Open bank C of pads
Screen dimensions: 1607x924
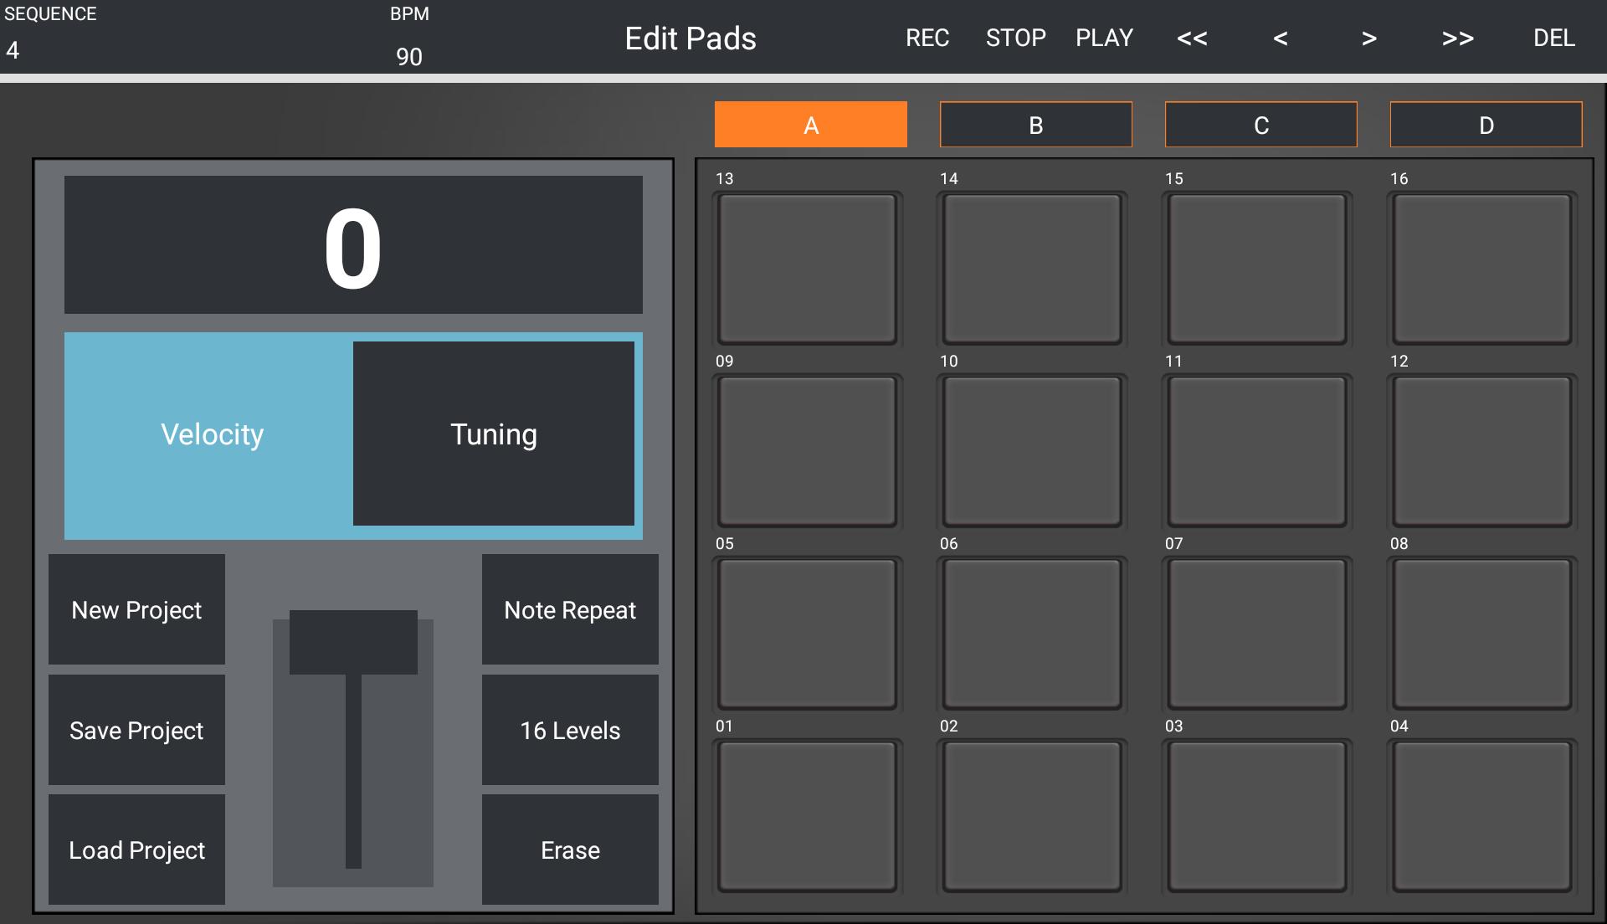point(1260,124)
